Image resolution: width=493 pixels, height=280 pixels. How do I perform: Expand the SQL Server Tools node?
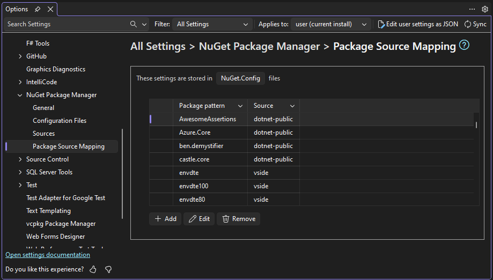point(20,172)
